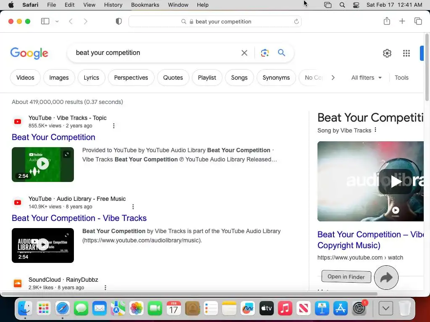Select the Images filter chip
The image size is (430, 322).
click(x=59, y=78)
